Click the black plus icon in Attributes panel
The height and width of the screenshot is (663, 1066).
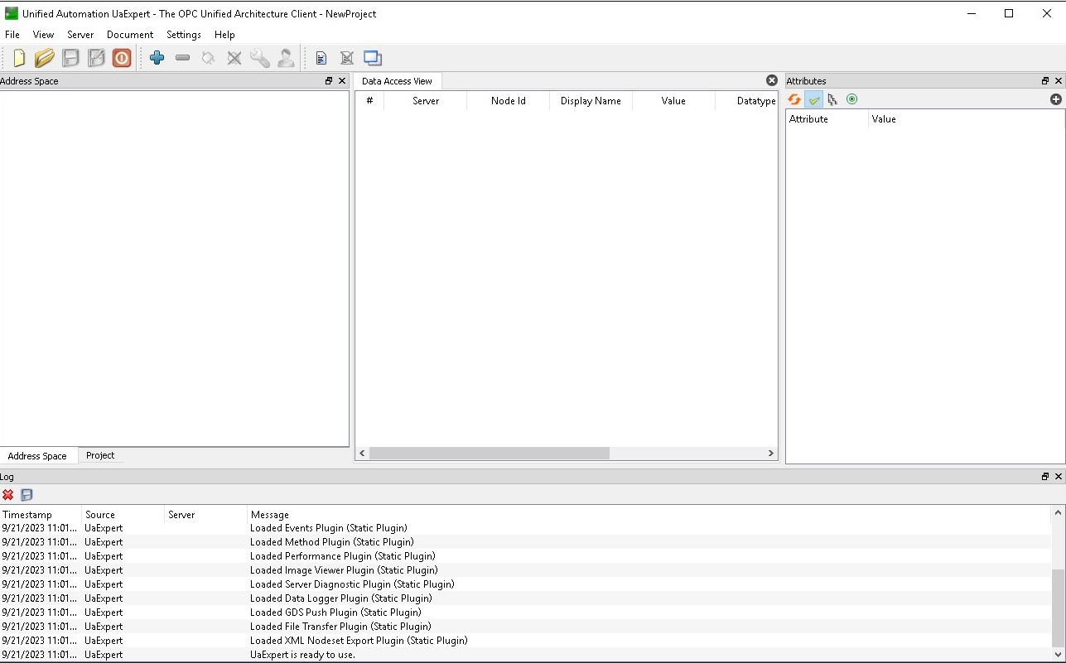1055,99
